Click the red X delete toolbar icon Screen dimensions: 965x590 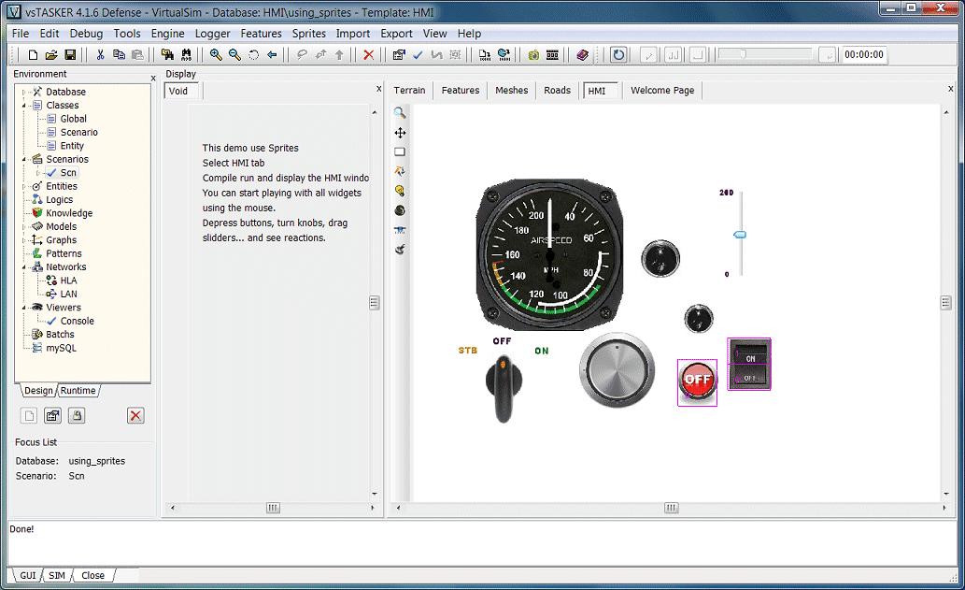click(x=368, y=55)
